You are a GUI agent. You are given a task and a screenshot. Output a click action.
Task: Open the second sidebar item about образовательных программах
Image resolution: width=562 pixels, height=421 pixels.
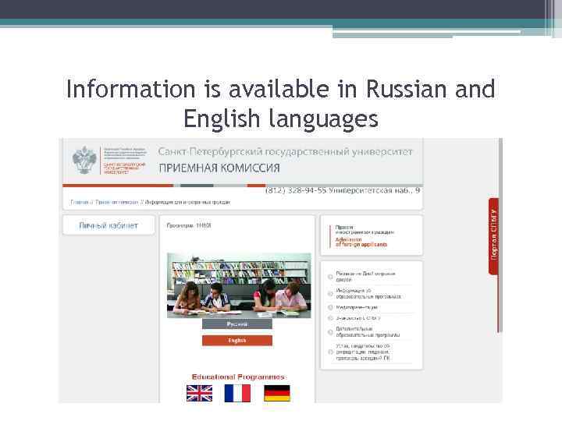click(x=368, y=294)
